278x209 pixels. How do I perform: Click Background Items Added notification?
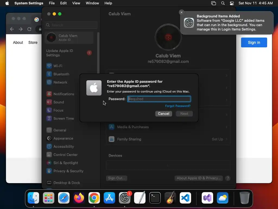(x=227, y=23)
